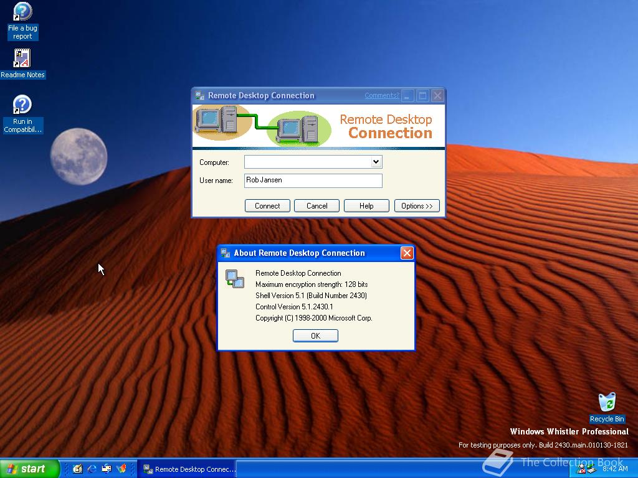Click the 8:42 AM clock
This screenshot has height=478, width=638.
coord(615,469)
